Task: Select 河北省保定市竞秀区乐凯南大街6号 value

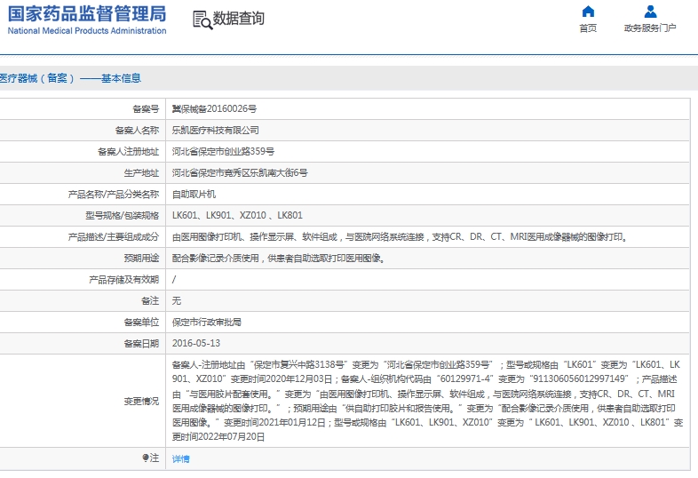Action: coord(240,173)
